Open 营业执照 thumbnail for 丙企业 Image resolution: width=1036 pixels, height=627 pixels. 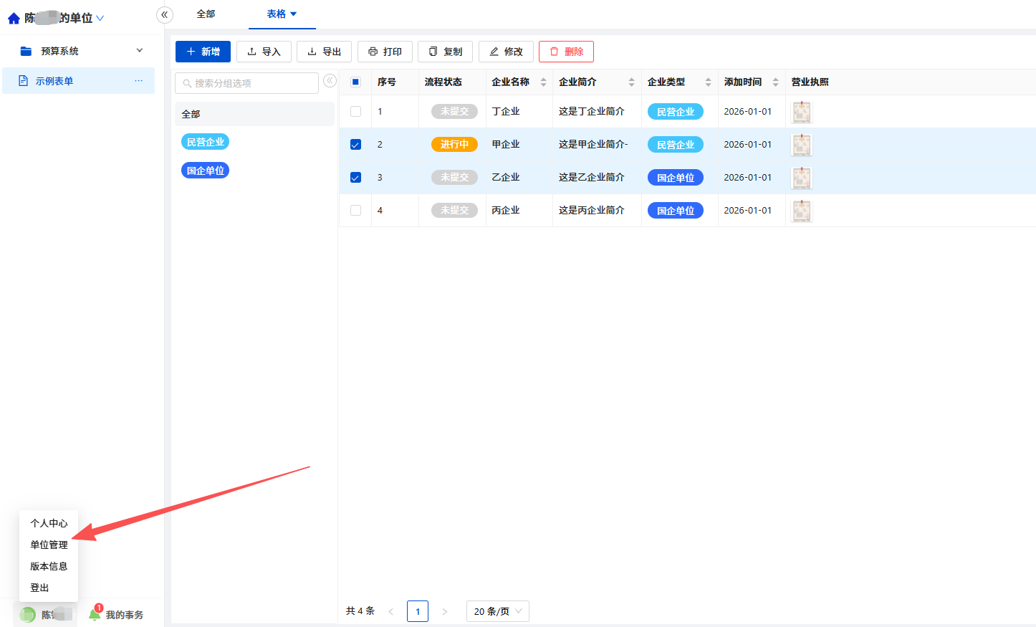pos(801,211)
